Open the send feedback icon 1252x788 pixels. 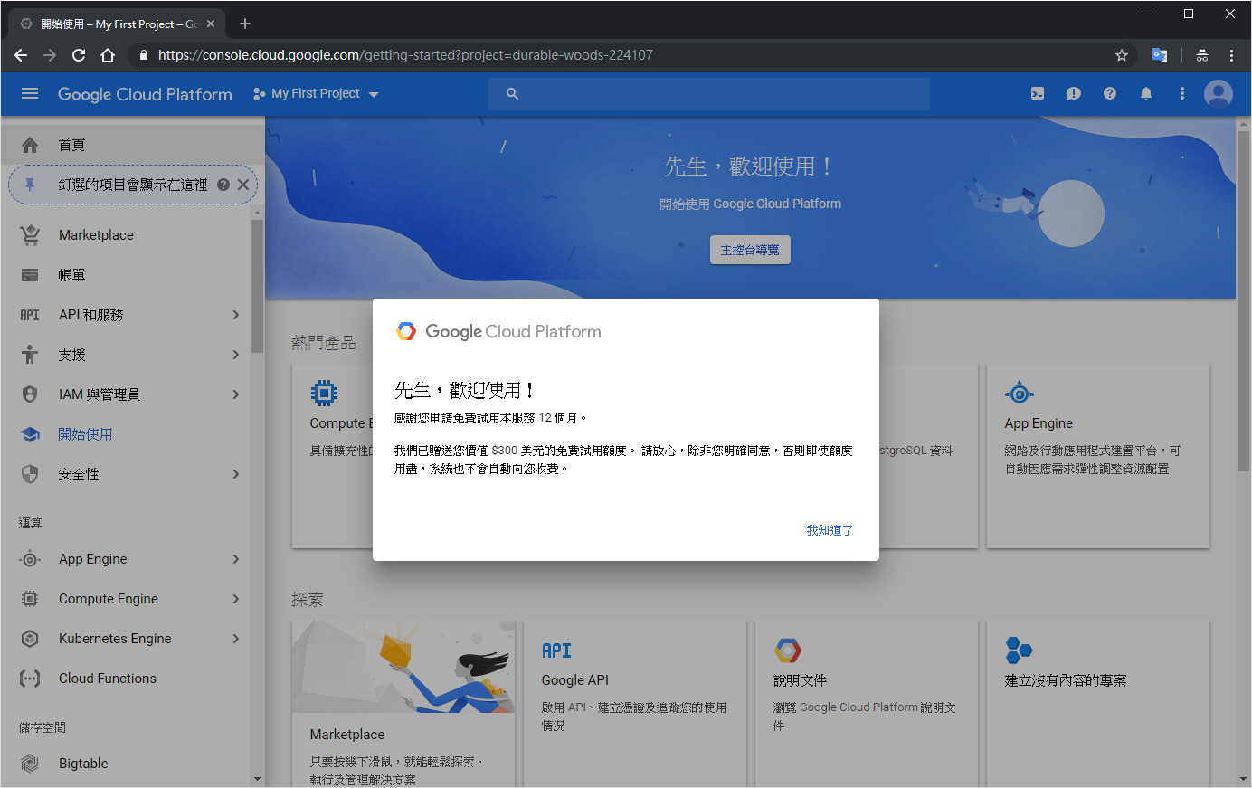click(1074, 93)
